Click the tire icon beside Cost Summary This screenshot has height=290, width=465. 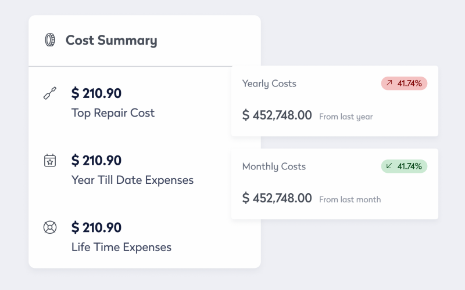pos(50,40)
